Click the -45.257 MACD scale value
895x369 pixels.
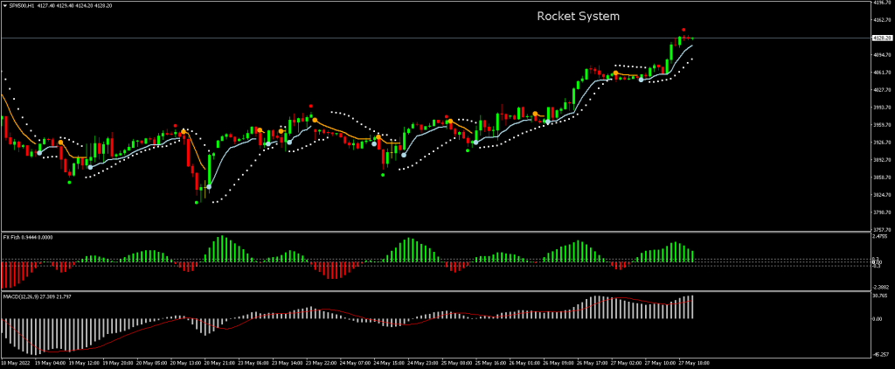click(881, 354)
